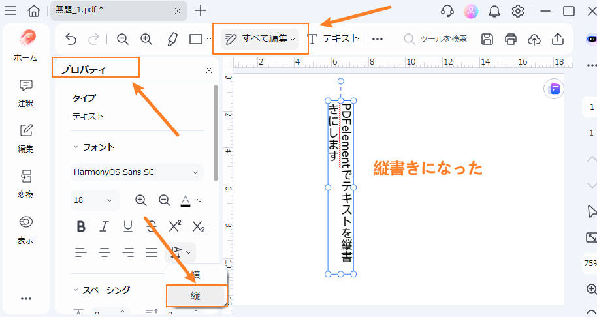The height and width of the screenshot is (317, 597).
Task: Justify text alignment
Action: click(x=152, y=252)
